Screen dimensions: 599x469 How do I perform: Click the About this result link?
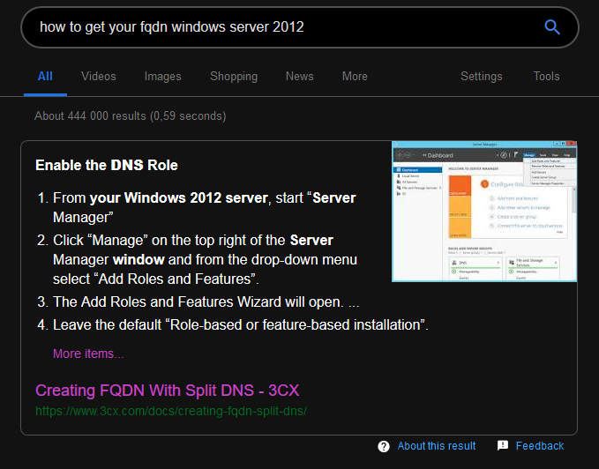click(437, 446)
